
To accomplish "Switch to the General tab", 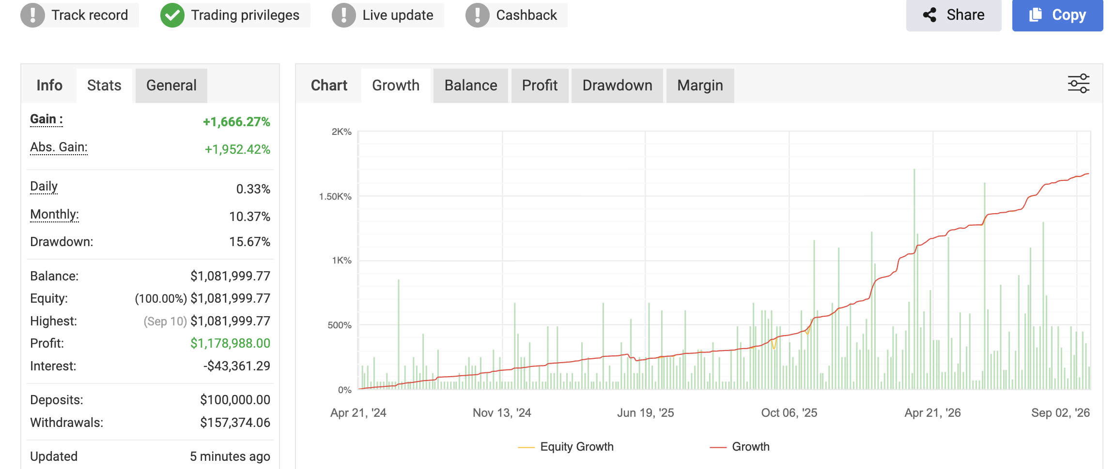I will coord(171,86).
